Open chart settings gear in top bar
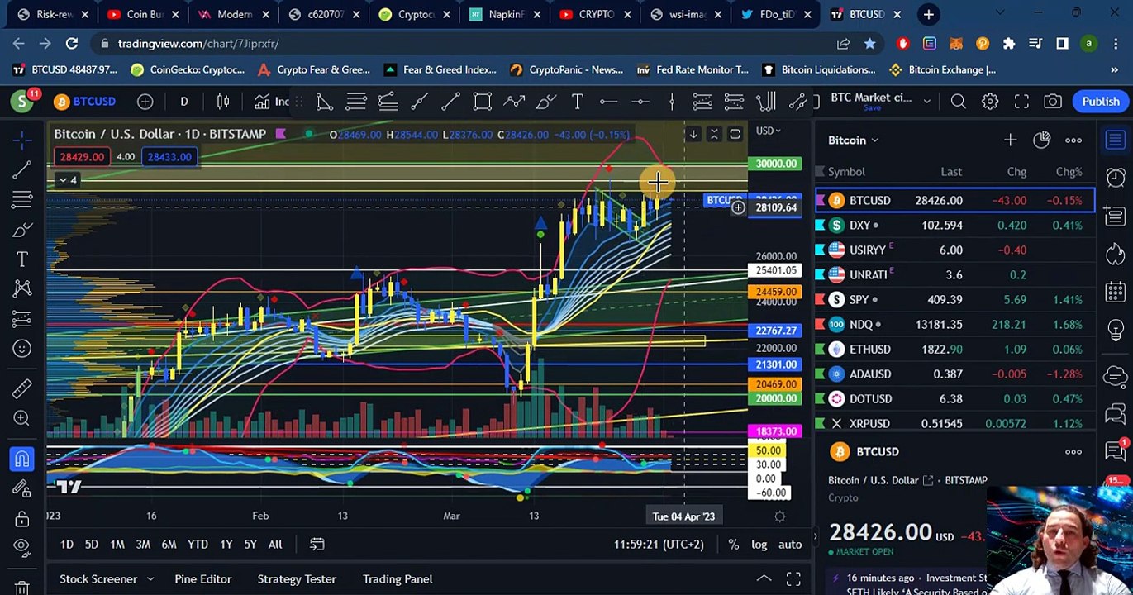 point(990,102)
